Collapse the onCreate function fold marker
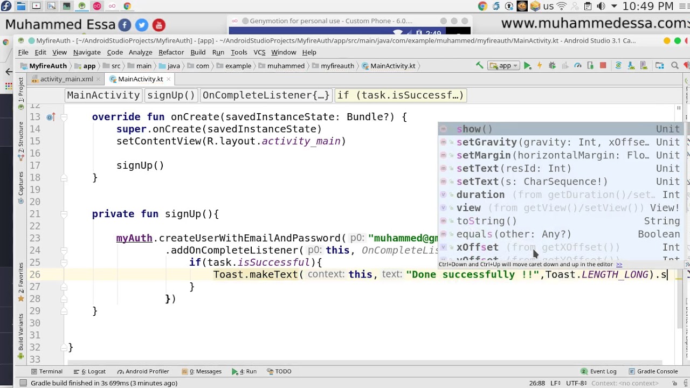The image size is (690, 388). click(x=64, y=117)
